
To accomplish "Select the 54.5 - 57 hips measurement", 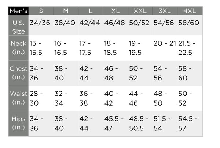I will pos(188,123).
